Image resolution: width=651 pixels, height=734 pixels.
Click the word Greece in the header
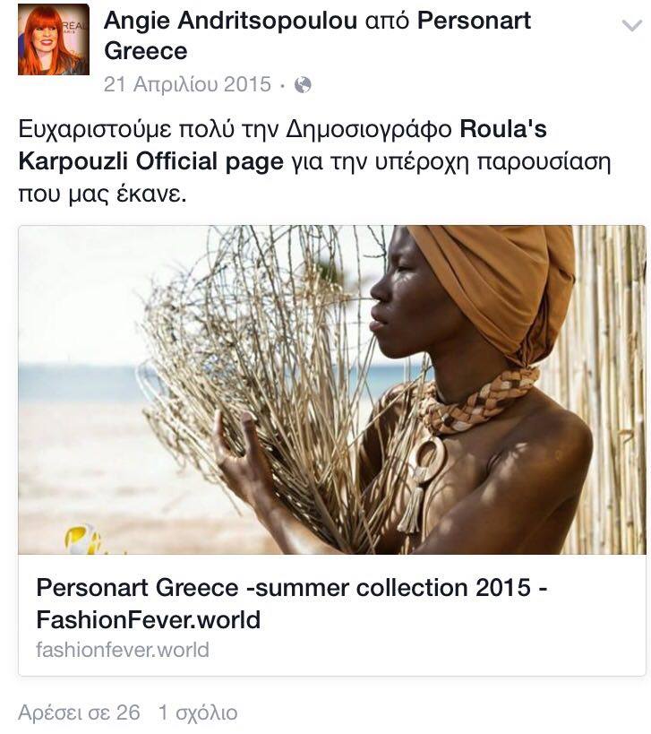[x=145, y=50]
